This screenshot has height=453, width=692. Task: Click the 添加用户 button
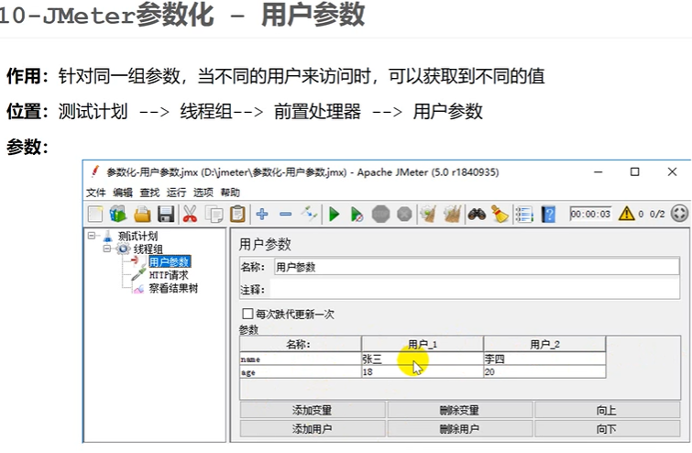tap(313, 428)
